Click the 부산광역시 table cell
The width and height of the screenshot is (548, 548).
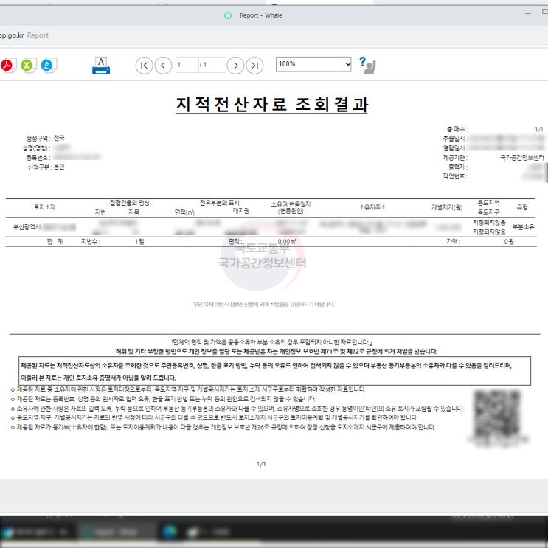[27, 227]
